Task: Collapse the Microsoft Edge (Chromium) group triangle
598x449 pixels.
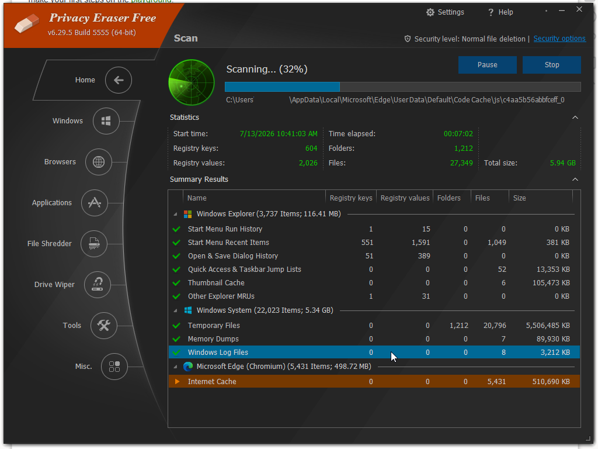Action: pyautogui.click(x=175, y=367)
